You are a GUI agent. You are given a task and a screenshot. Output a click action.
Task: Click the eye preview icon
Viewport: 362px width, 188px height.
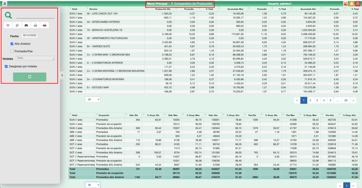click(8, 25)
